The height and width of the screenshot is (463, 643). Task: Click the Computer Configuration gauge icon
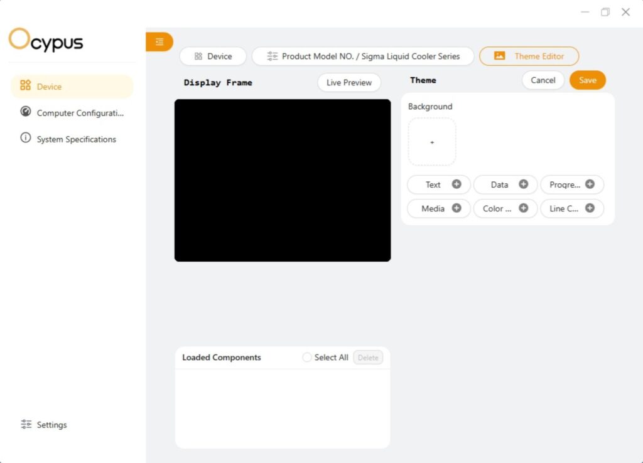(25, 112)
